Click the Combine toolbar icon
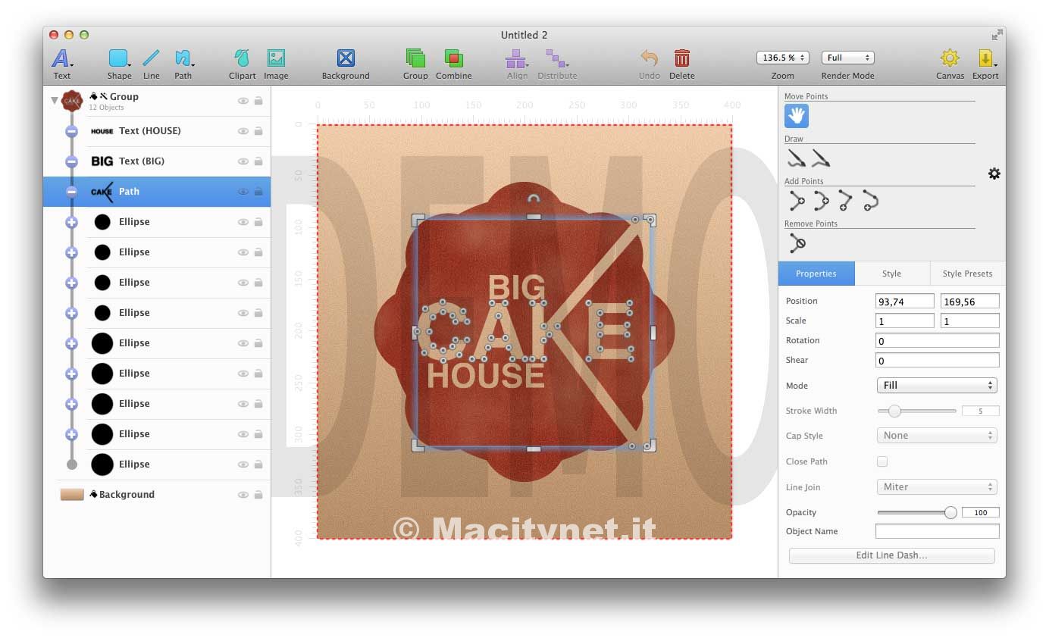This screenshot has width=1049, height=638. tap(453, 58)
